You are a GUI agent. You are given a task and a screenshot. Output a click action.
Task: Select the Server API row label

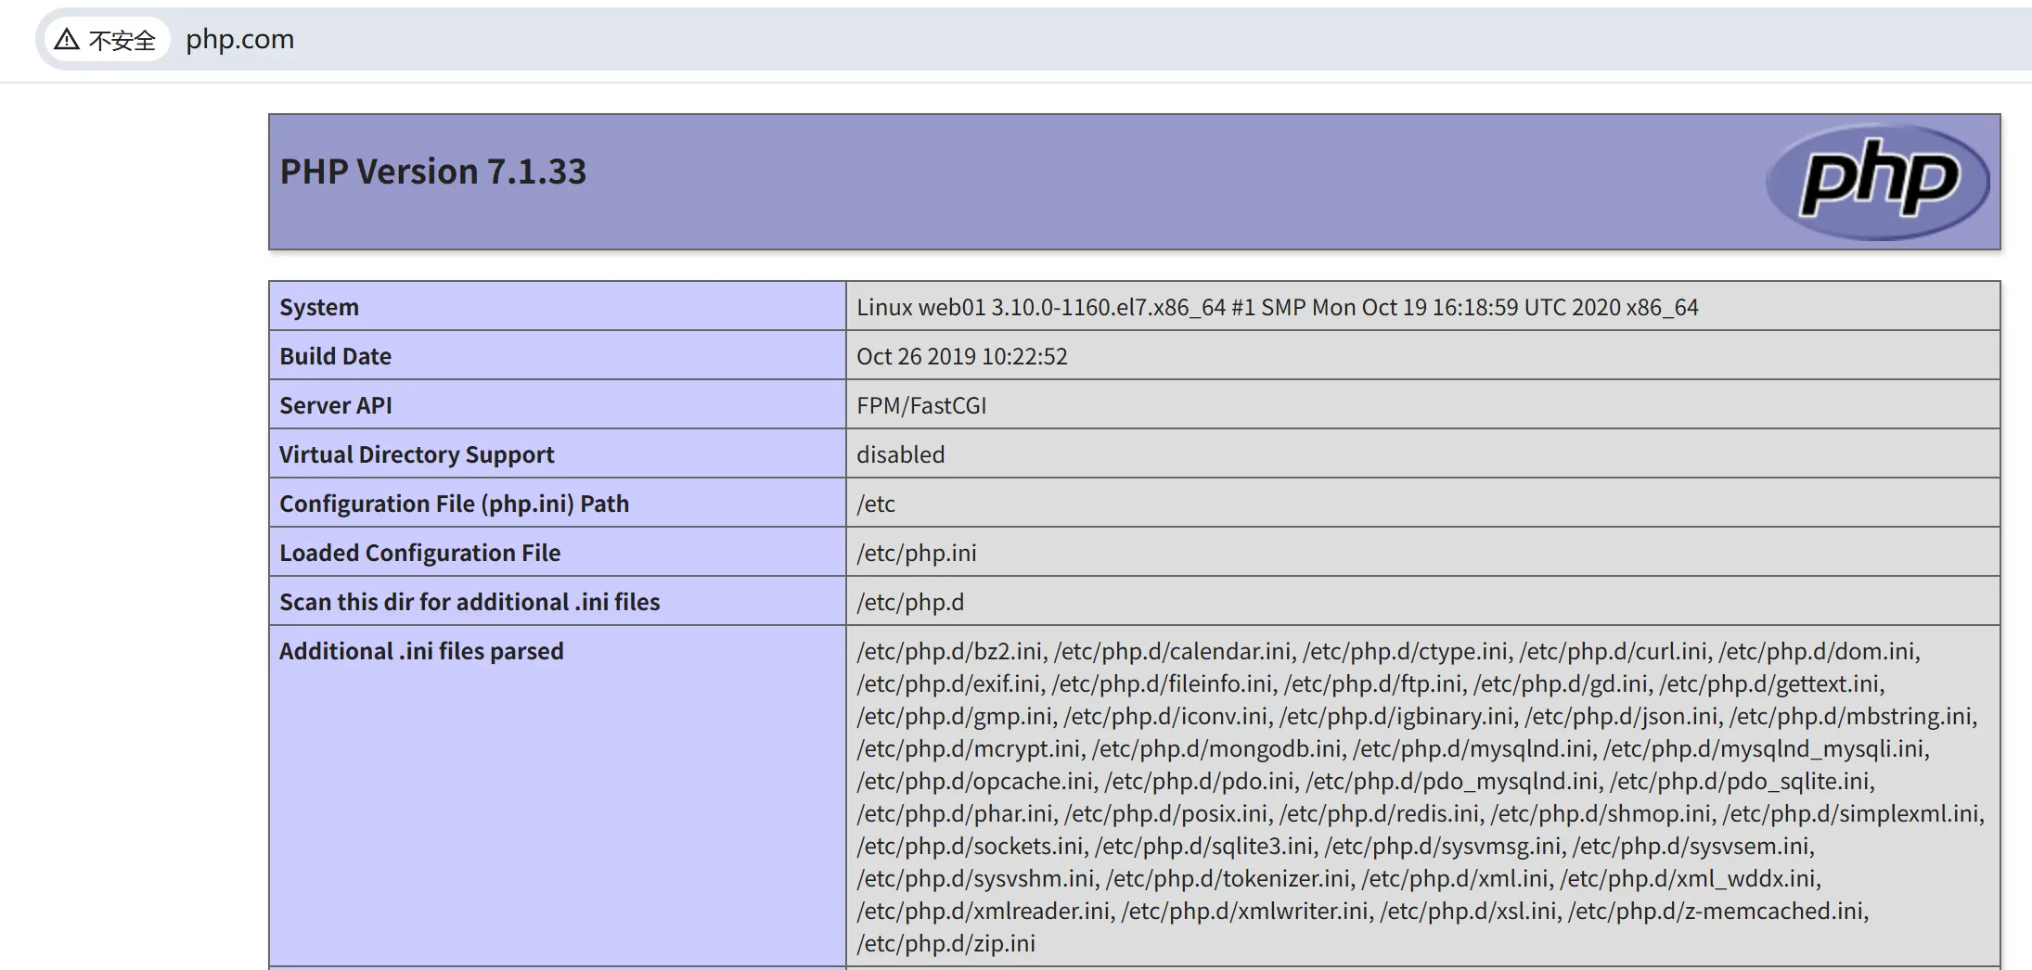335,405
